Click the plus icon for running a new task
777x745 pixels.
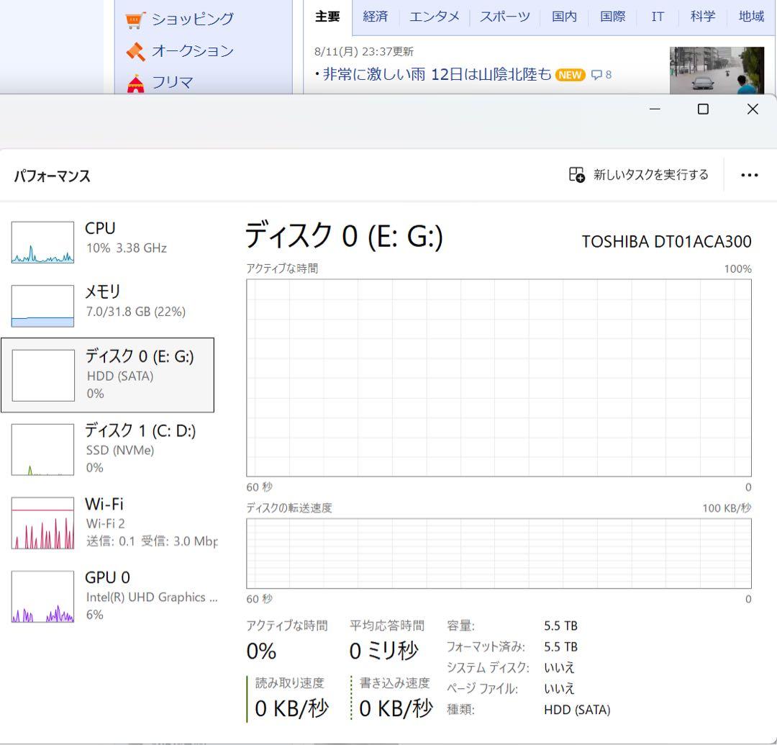[575, 174]
